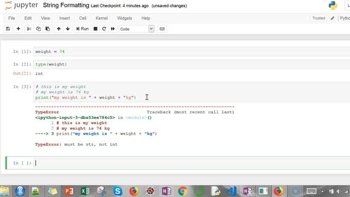Open the View menu
350x197 pixels.
coord(45,18)
